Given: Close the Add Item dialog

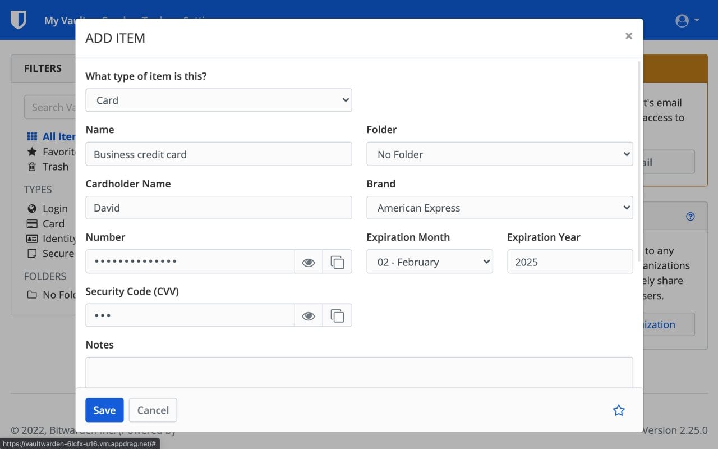Looking at the screenshot, I should click(x=628, y=36).
